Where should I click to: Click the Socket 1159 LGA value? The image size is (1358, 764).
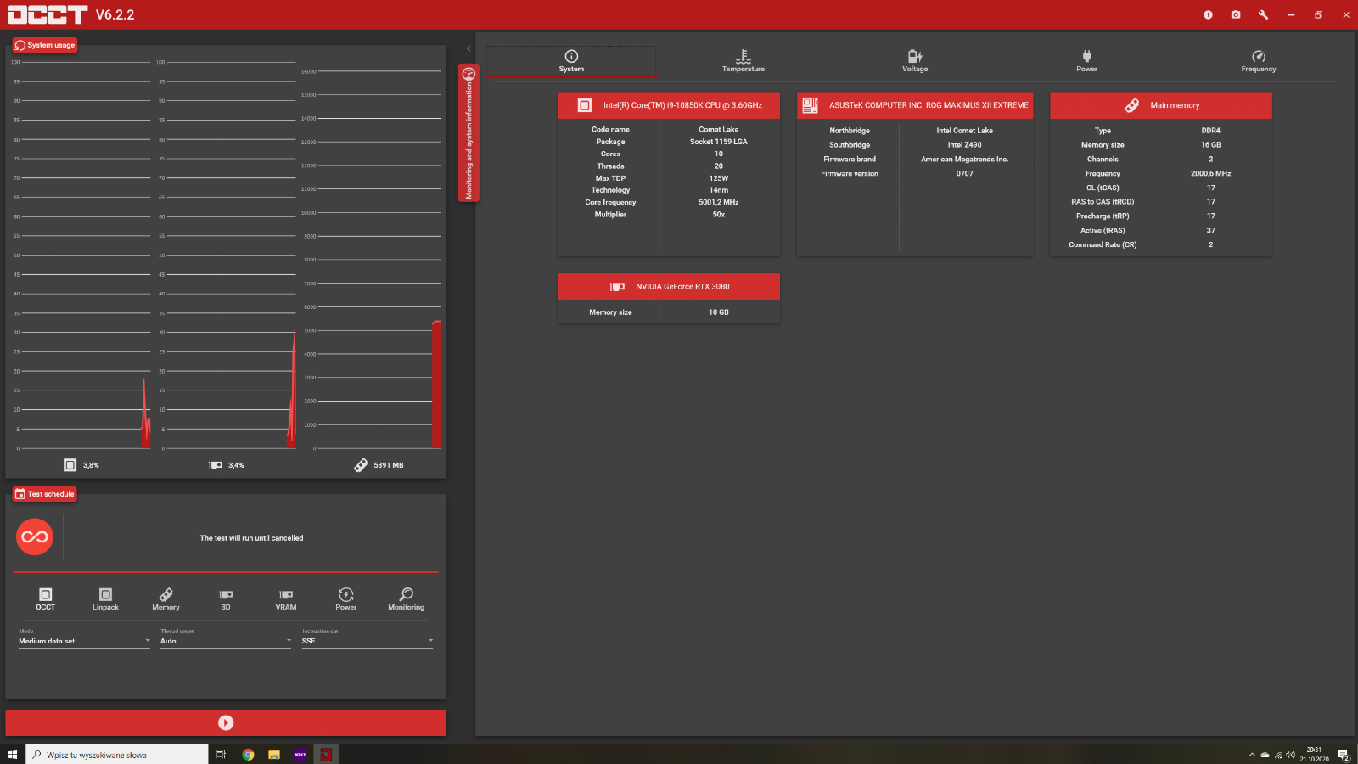(x=719, y=142)
